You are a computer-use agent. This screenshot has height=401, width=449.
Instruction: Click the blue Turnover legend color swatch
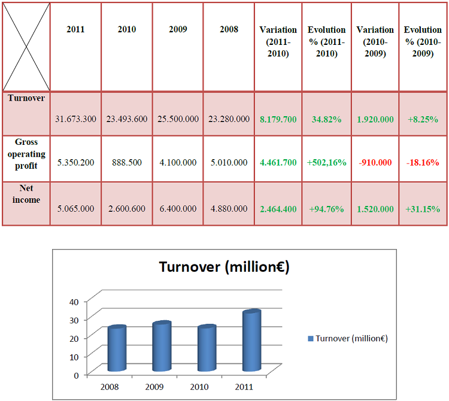(x=311, y=339)
